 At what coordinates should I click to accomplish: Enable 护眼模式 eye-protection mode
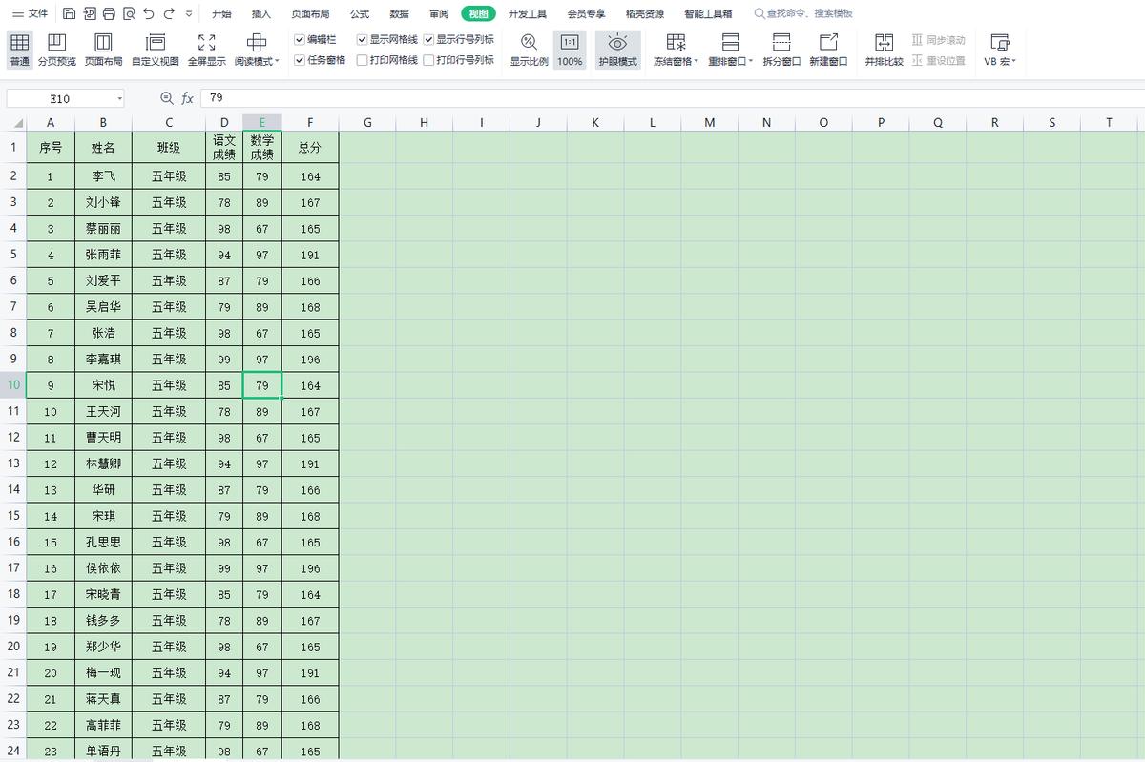(617, 48)
